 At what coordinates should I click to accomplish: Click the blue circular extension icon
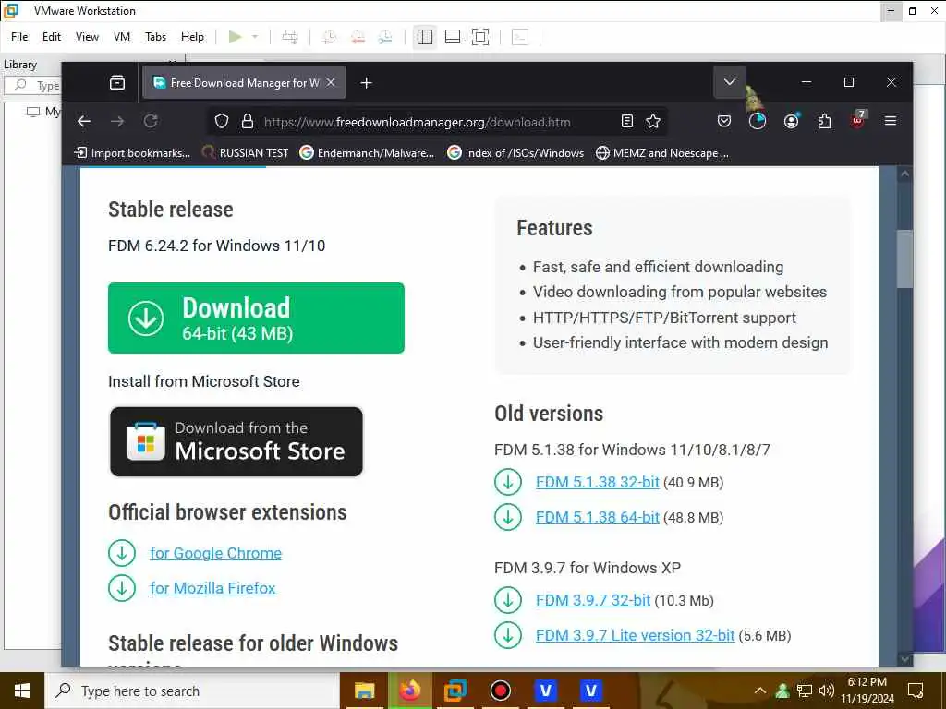tap(758, 121)
